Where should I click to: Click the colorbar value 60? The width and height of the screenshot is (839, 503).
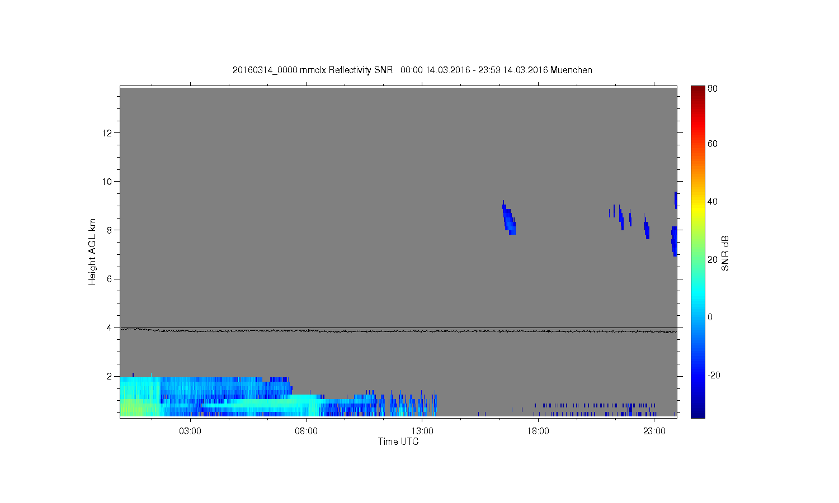(713, 144)
